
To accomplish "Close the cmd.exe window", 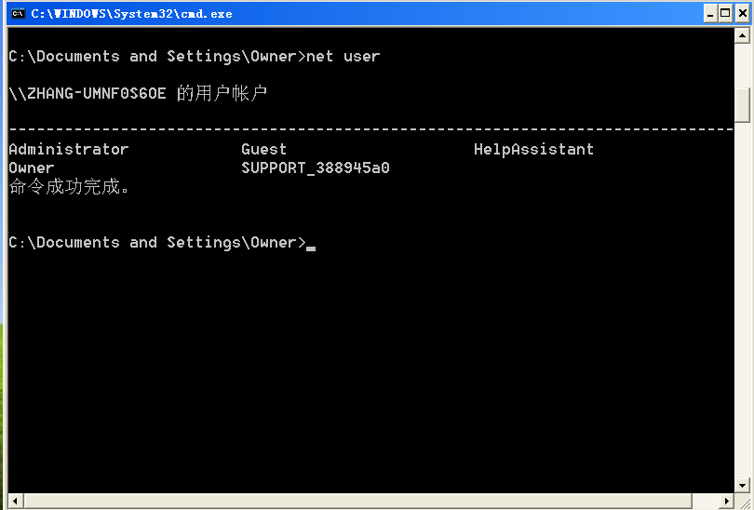I will (742, 13).
